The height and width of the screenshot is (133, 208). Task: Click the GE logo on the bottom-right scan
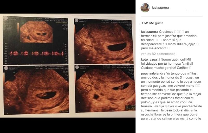pos(77,67)
